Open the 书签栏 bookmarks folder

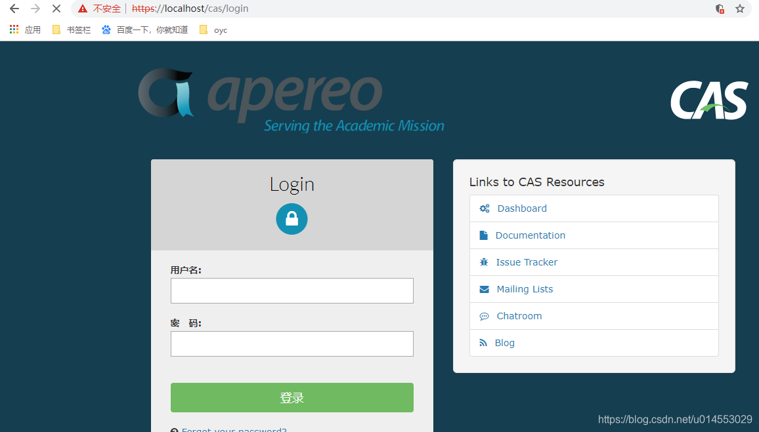(x=72, y=30)
